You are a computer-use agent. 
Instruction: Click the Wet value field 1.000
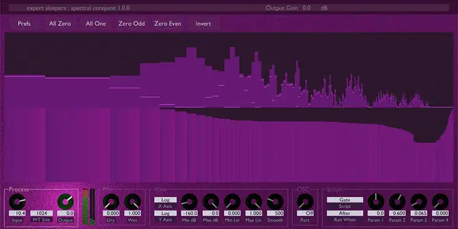click(x=132, y=214)
